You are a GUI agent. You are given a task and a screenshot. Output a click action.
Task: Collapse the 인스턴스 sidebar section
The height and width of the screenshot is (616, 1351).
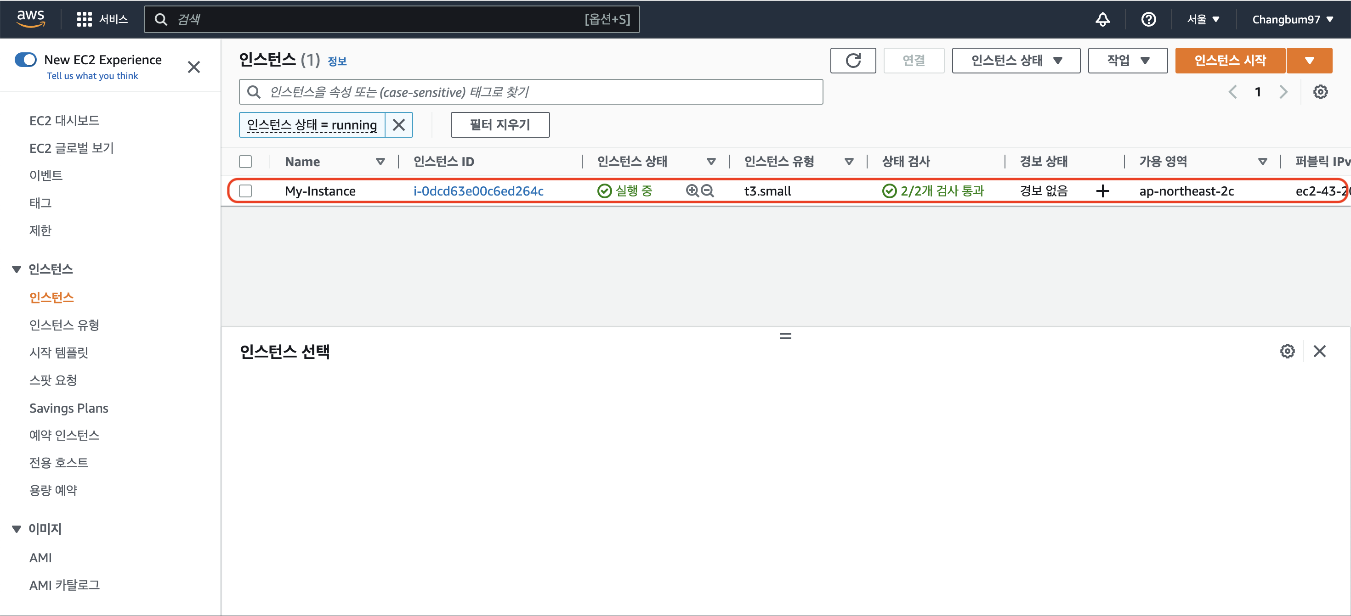pos(16,269)
